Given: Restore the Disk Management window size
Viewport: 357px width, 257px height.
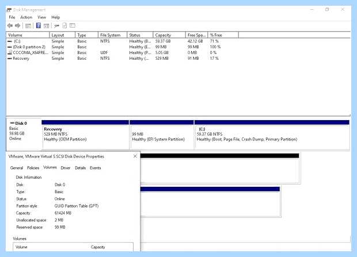Looking at the screenshot, I should (x=327, y=10).
